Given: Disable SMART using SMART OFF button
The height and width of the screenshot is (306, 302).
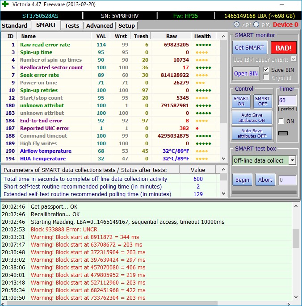Looking at the screenshot, I should click(x=262, y=101).
